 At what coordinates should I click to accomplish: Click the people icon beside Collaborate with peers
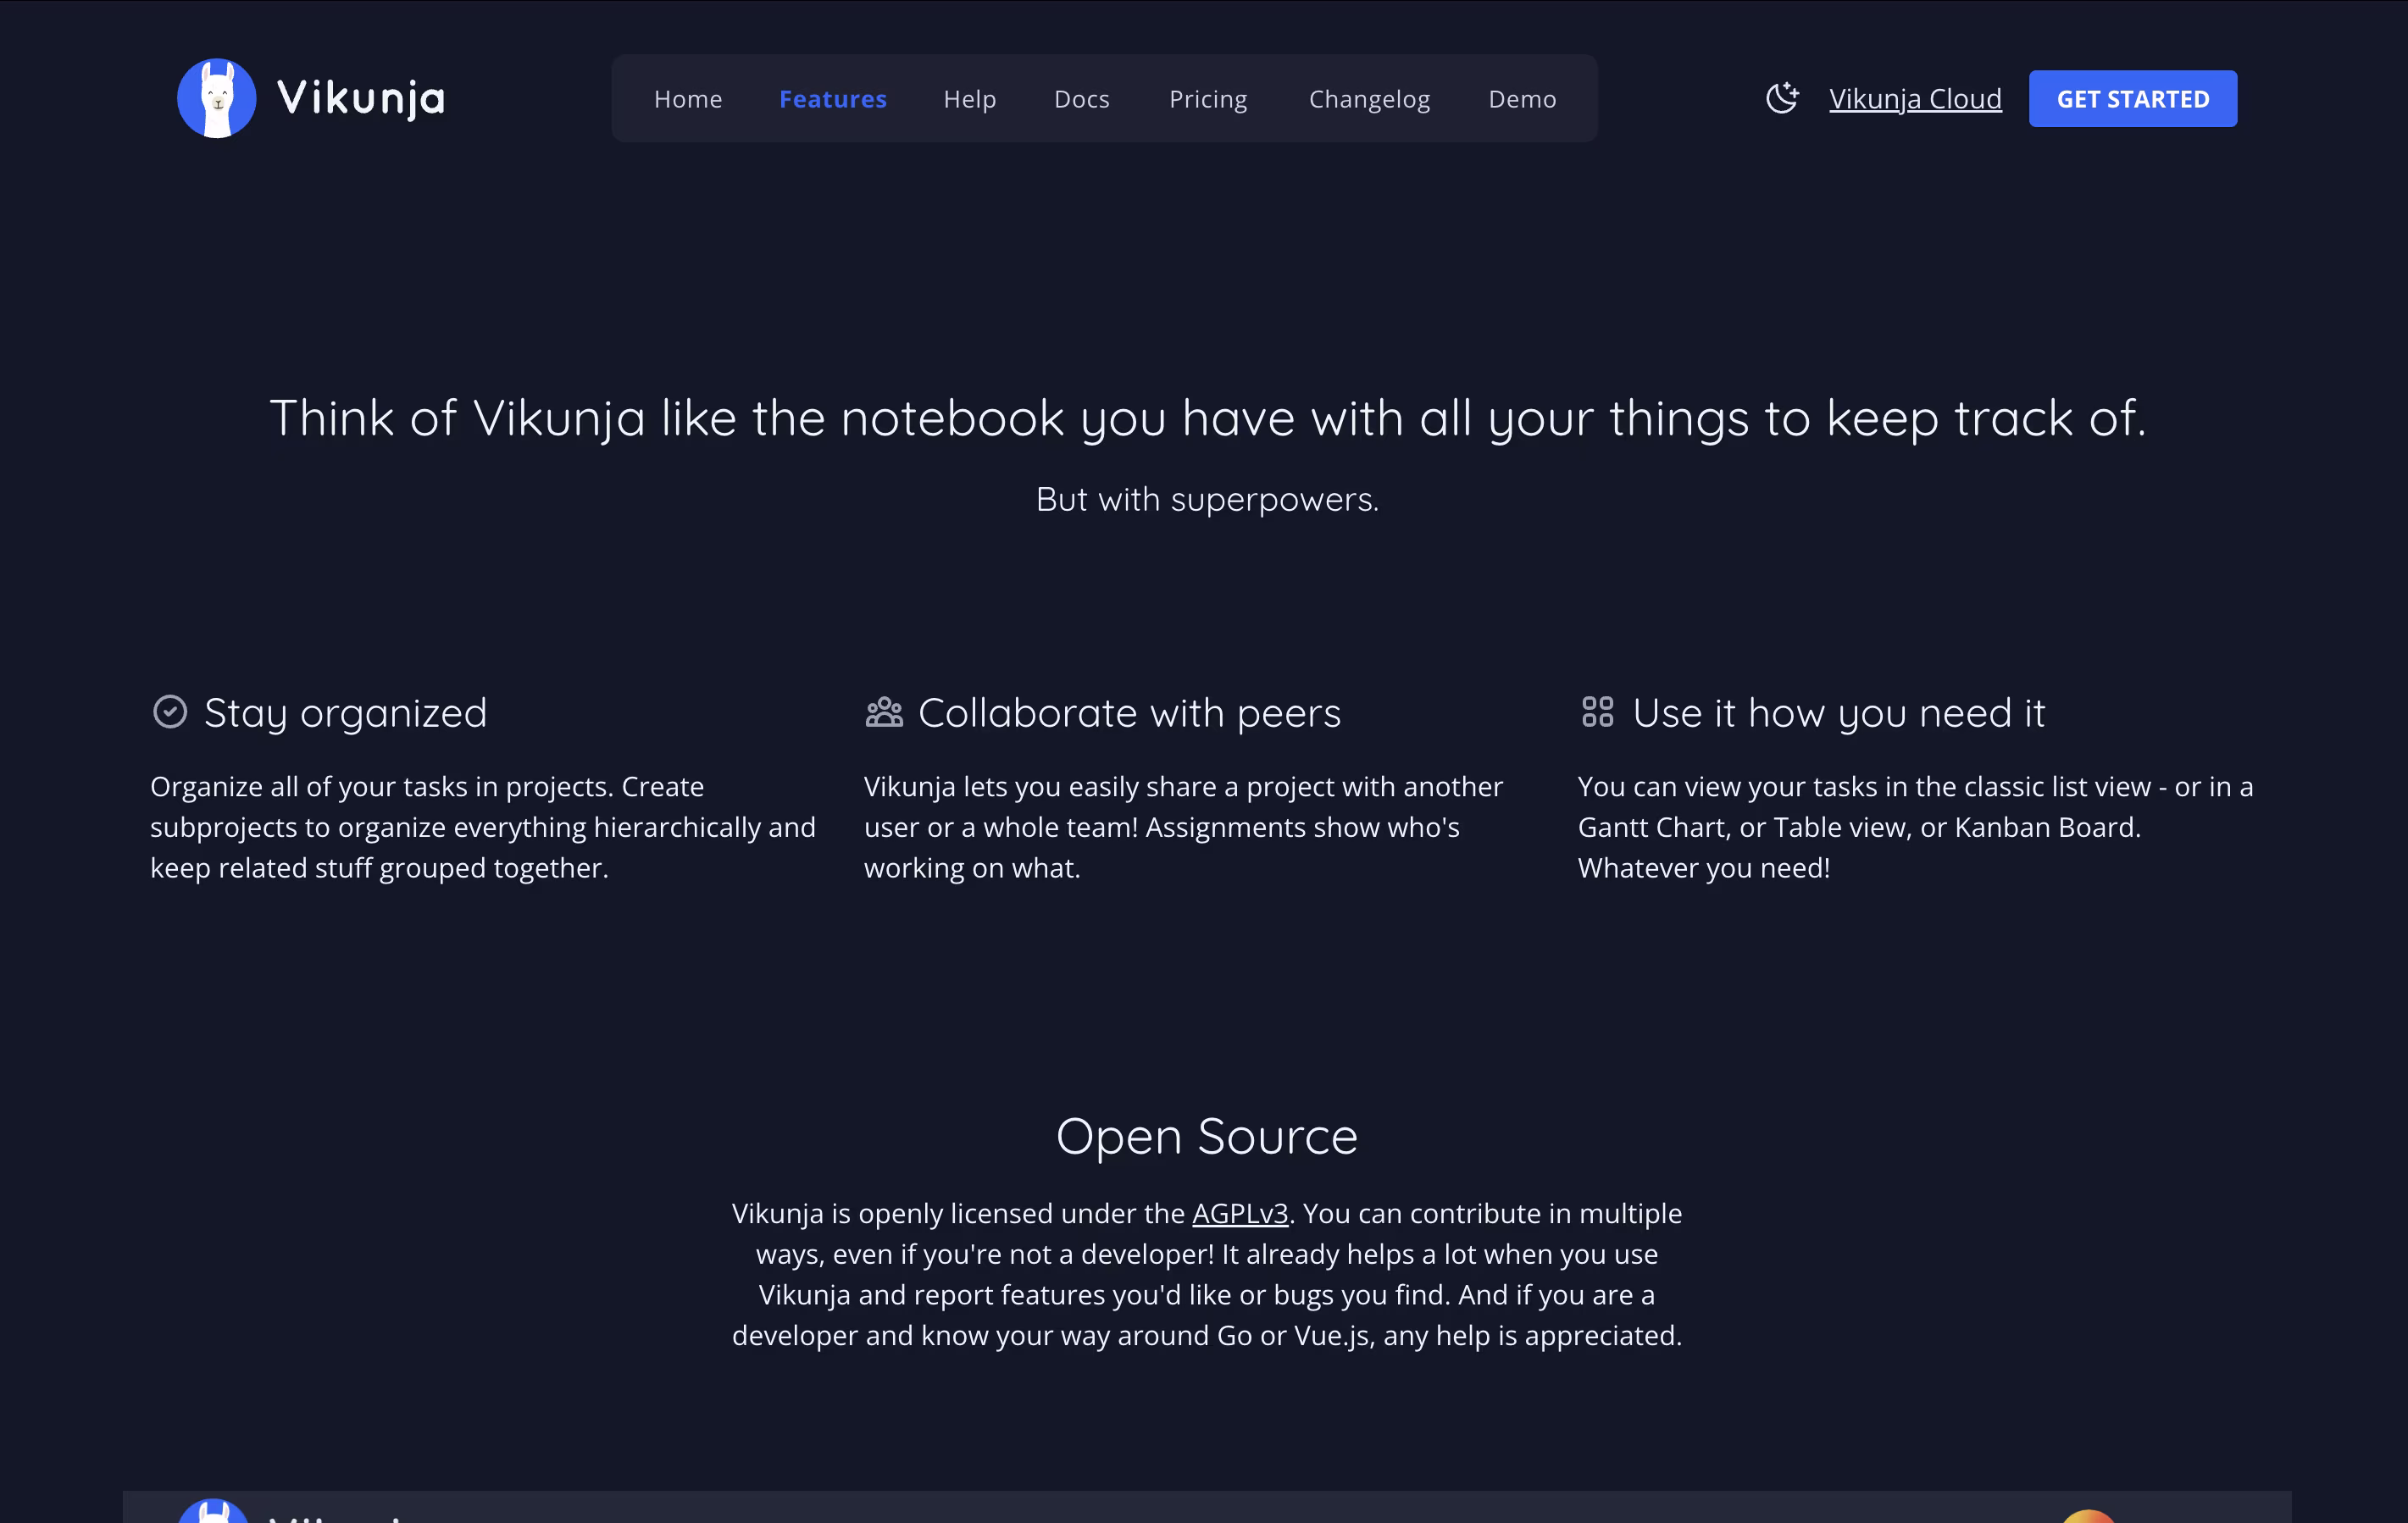pyautogui.click(x=884, y=712)
